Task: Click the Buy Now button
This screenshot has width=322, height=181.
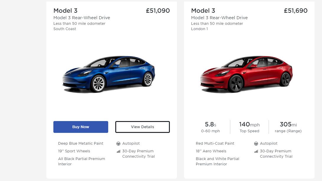Action: click(x=80, y=127)
